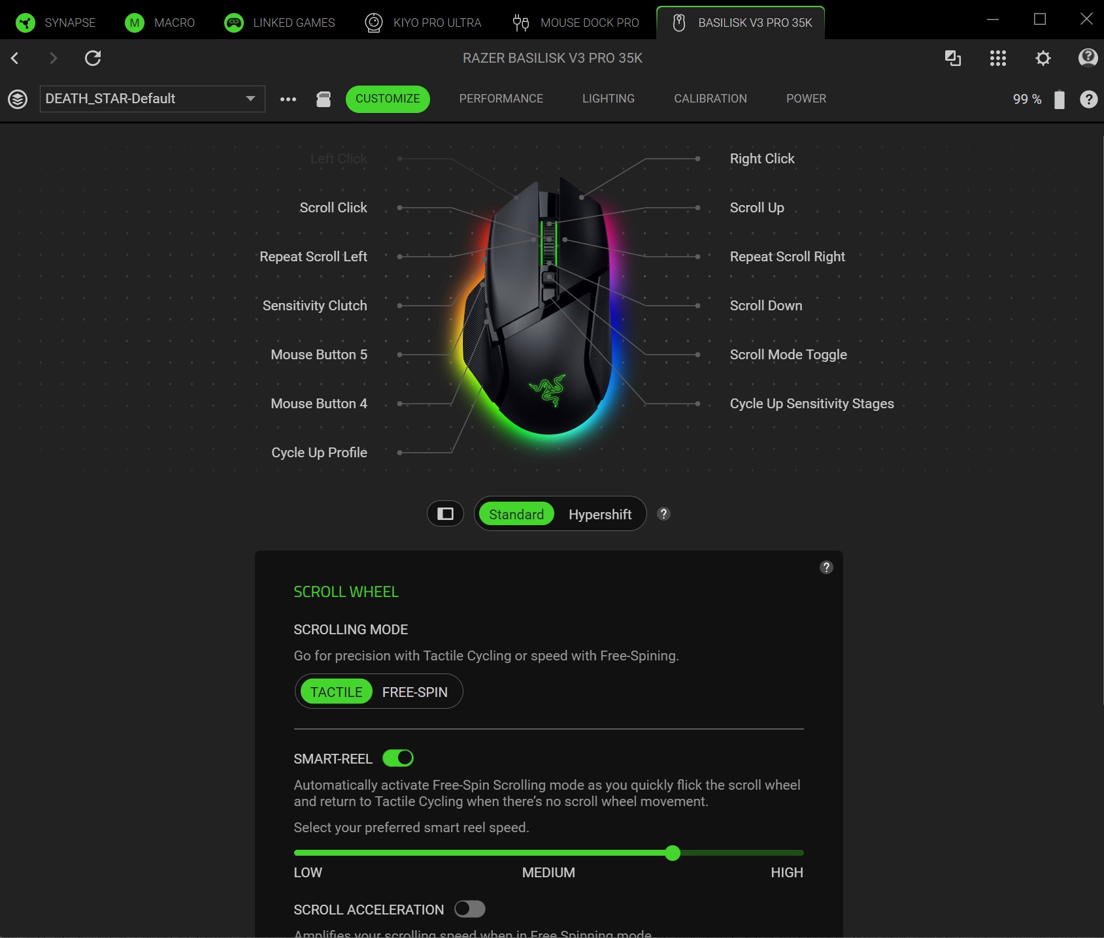Edit the Mouse Button 4 assignment
This screenshot has height=938, width=1104.
pos(319,404)
